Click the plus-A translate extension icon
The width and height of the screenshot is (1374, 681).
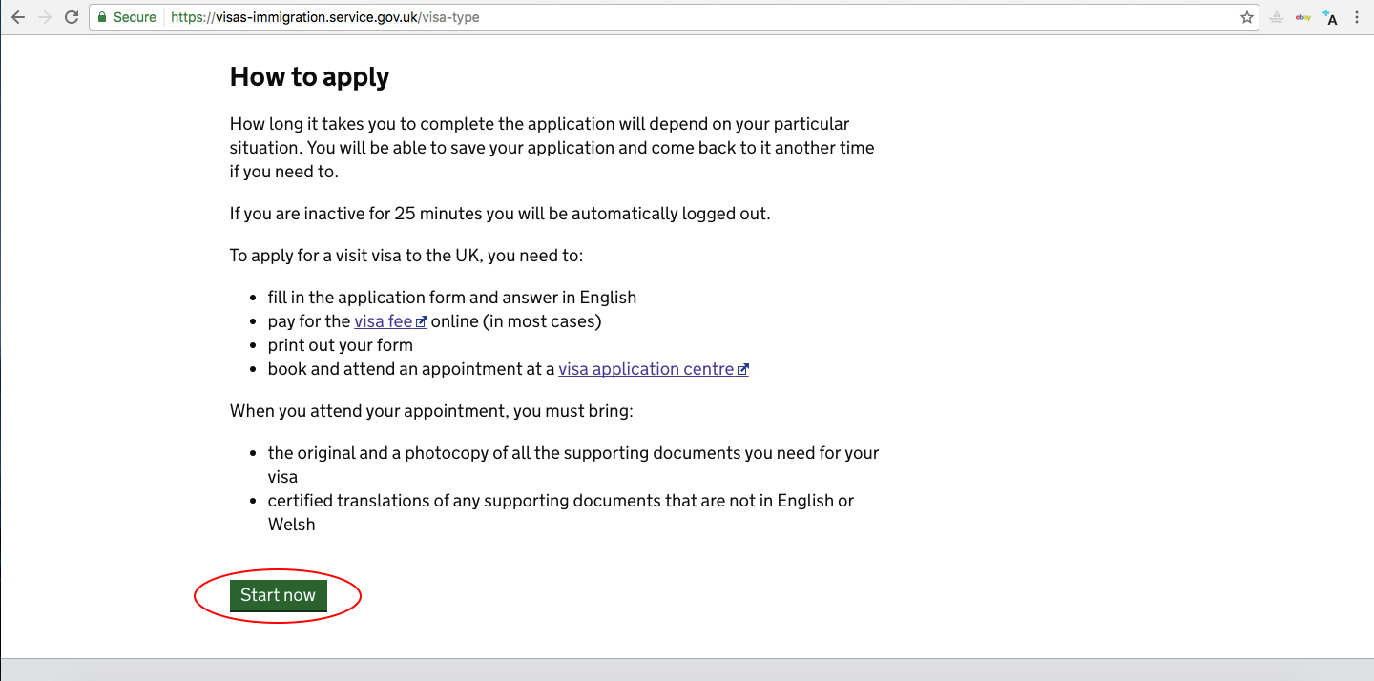(x=1330, y=17)
